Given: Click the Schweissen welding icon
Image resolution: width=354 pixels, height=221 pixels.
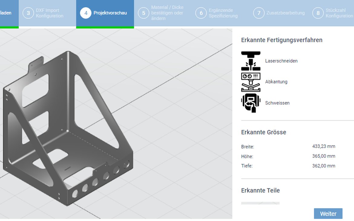Looking at the screenshot, I should point(251,103).
